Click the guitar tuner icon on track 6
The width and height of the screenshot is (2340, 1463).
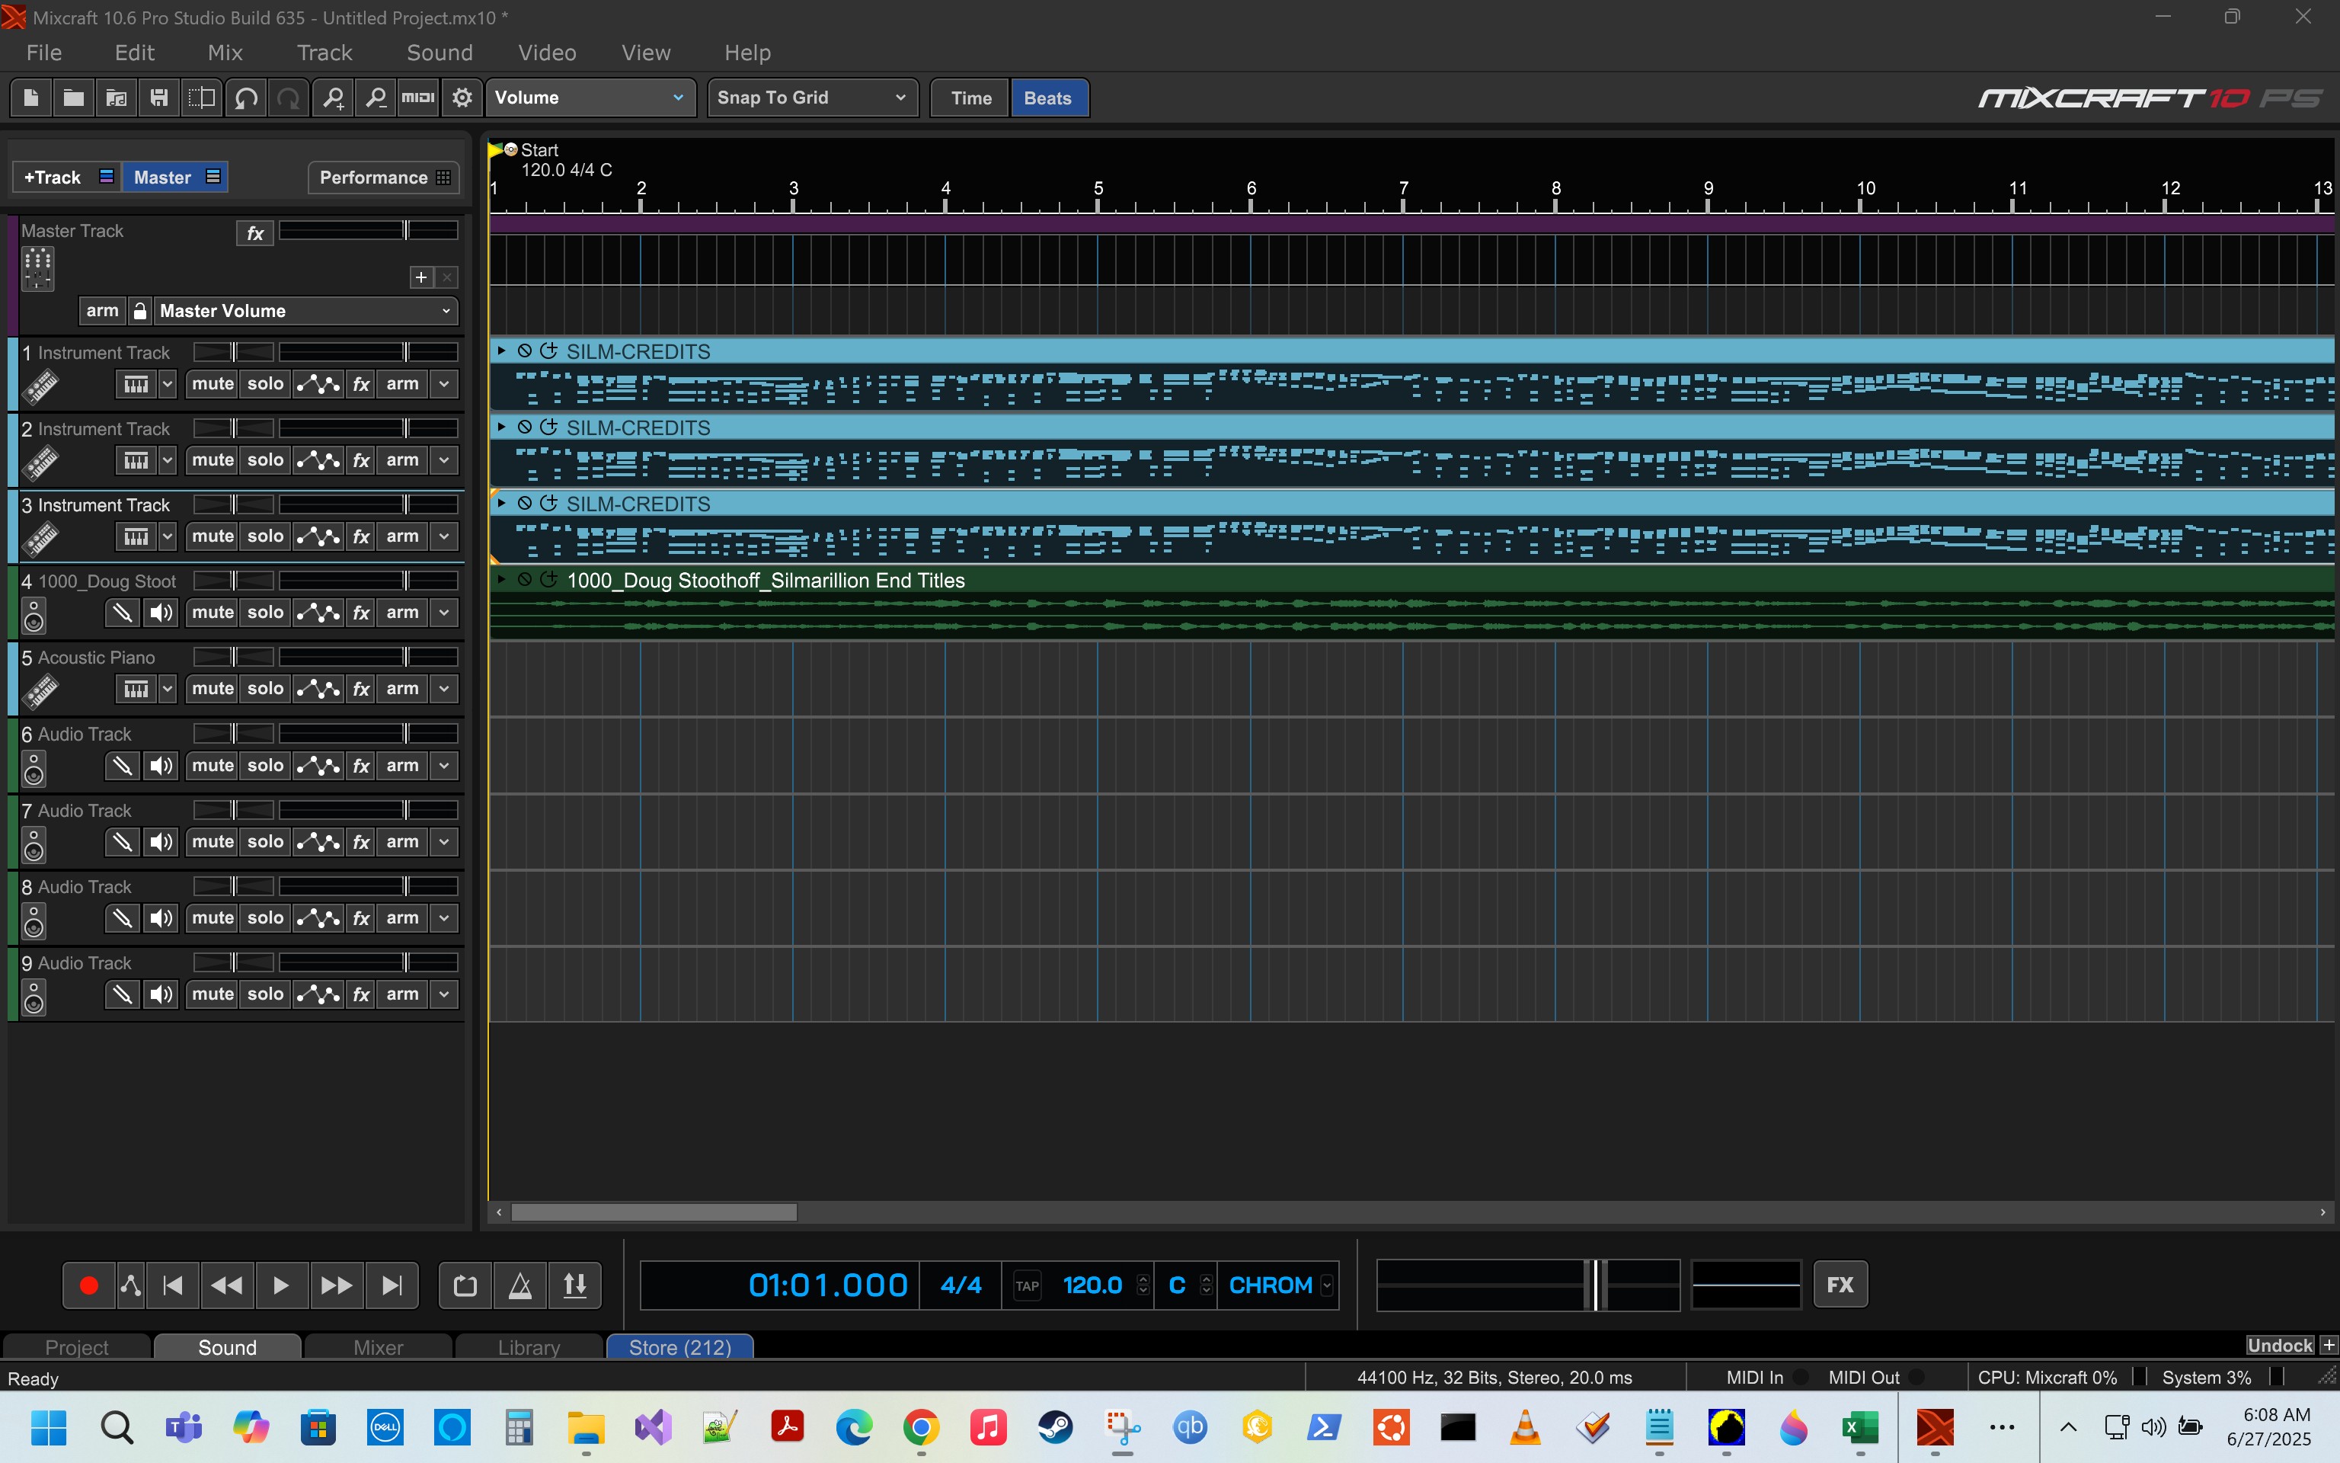[122, 765]
